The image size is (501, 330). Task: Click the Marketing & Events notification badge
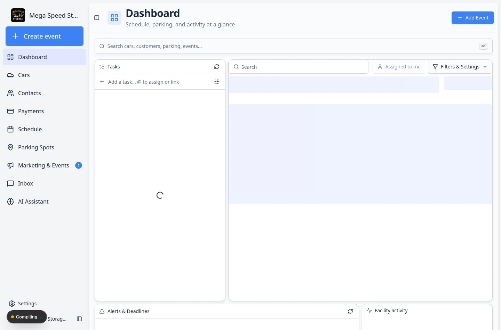(79, 165)
